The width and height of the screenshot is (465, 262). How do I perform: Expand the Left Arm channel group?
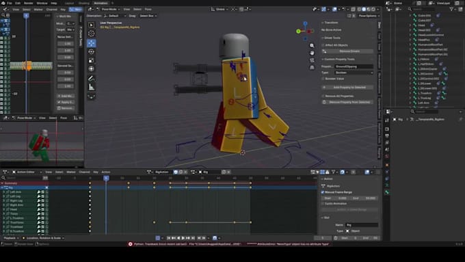click(4, 192)
